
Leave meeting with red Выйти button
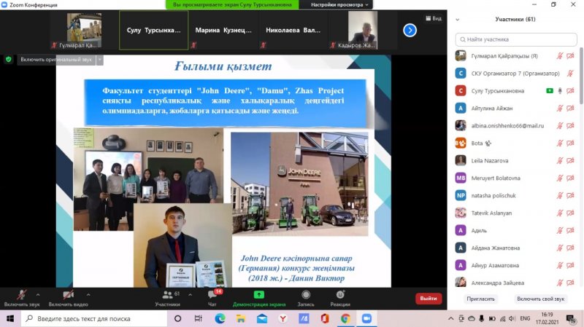tap(429, 299)
